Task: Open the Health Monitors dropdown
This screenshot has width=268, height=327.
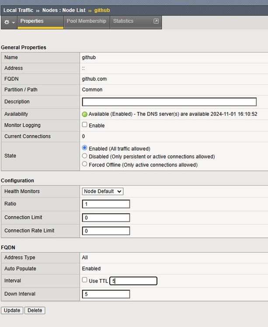Action: pyautogui.click(x=103, y=191)
